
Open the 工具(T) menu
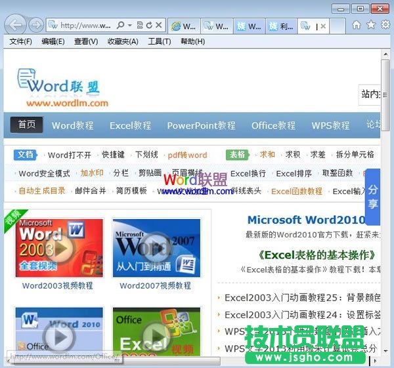160,41
